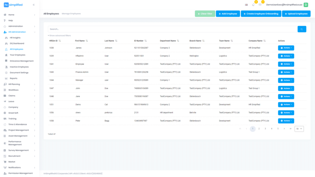Click ID number 9211015362087
Image resolution: width=315 pixels, height=177 pixels.
(141, 48)
